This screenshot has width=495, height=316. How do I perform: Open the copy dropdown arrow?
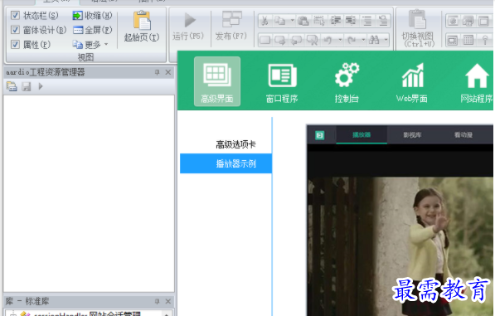[x=293, y=21]
